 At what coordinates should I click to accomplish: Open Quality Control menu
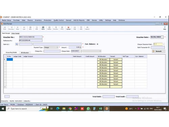(x=58, y=20)
